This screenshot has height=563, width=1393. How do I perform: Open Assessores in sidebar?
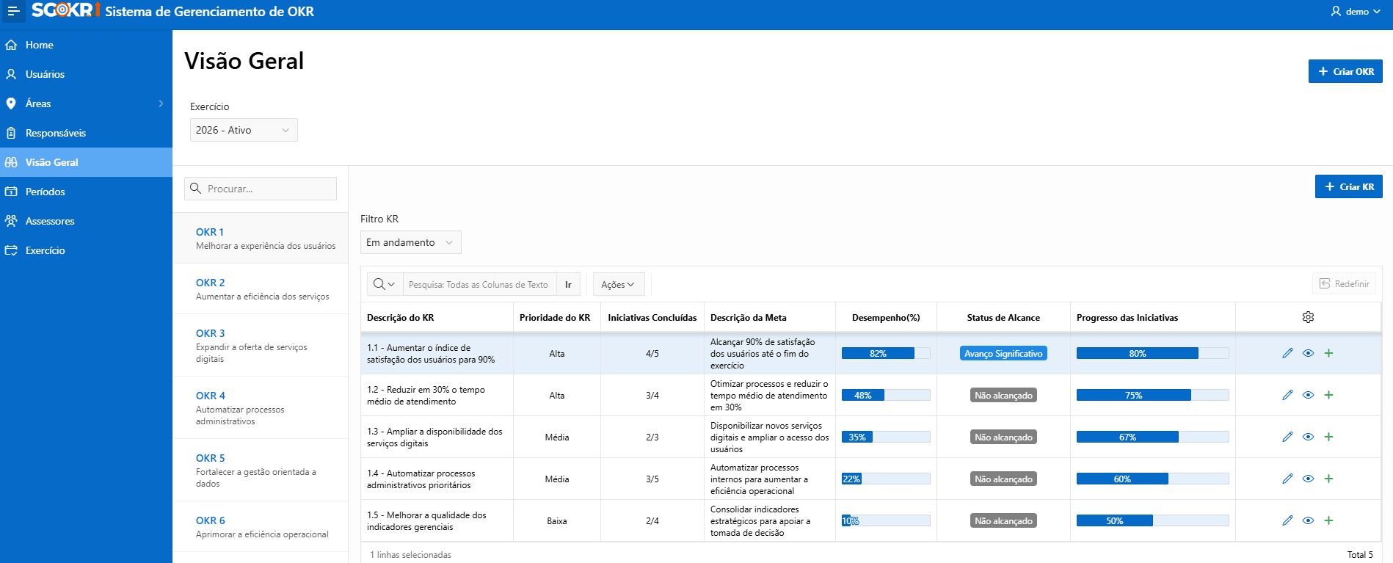click(x=86, y=221)
